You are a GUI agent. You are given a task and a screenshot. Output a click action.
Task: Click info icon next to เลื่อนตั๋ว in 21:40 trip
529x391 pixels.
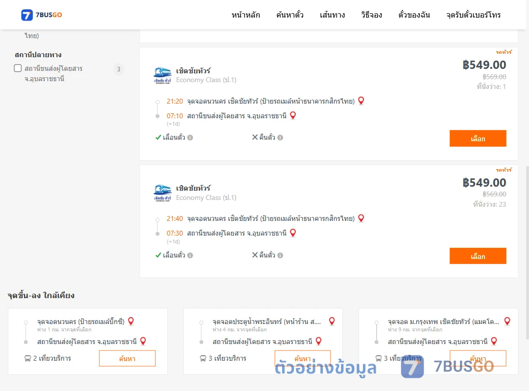pyautogui.click(x=190, y=255)
